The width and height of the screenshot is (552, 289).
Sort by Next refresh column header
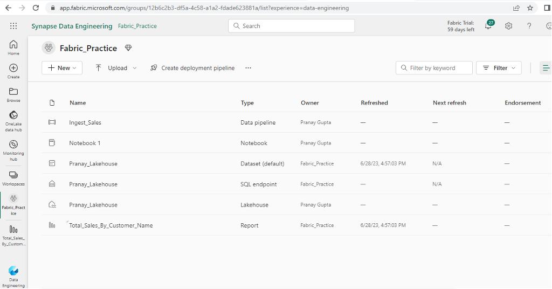(450, 103)
